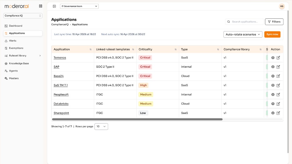
Task: Open the Compliance IQ module selector
Action: click(x=23, y=16)
